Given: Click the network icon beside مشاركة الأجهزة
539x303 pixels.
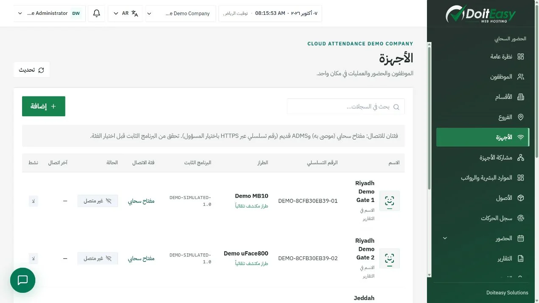Looking at the screenshot, I should [x=521, y=157].
